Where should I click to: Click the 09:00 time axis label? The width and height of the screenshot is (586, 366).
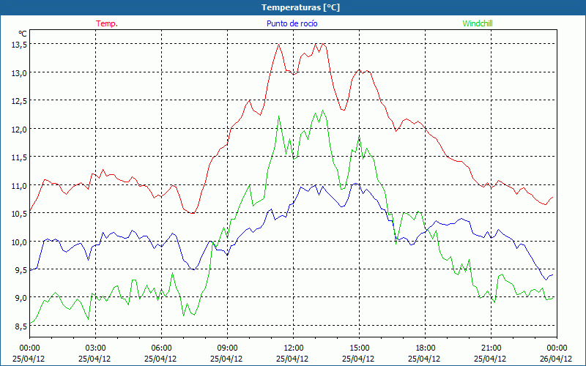coord(227,348)
